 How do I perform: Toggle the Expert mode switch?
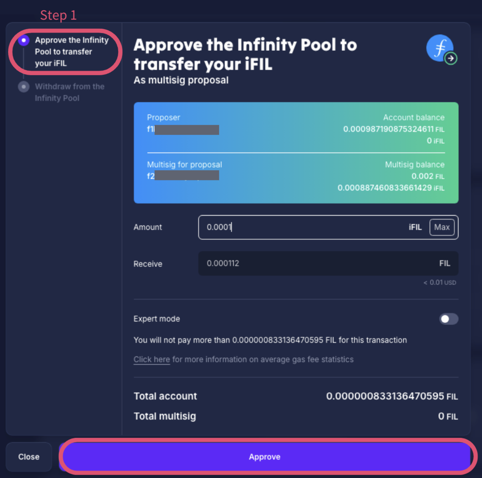point(449,319)
